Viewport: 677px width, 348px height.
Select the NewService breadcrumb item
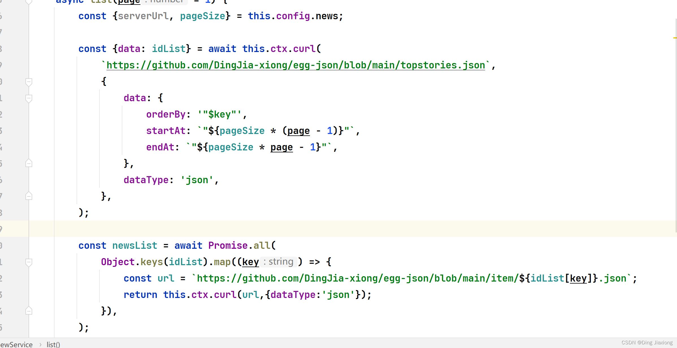(x=16, y=344)
